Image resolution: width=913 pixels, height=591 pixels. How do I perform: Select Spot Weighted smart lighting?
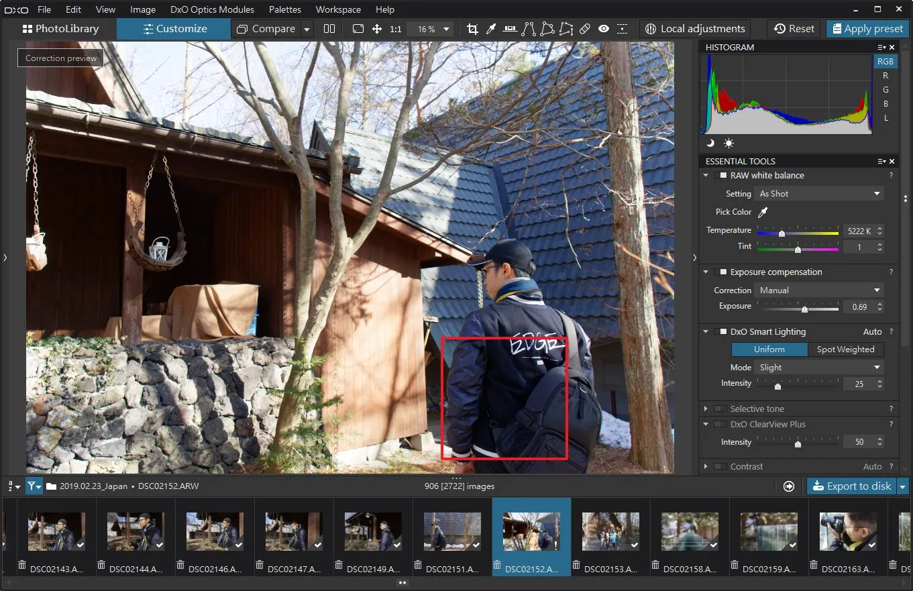tap(845, 350)
